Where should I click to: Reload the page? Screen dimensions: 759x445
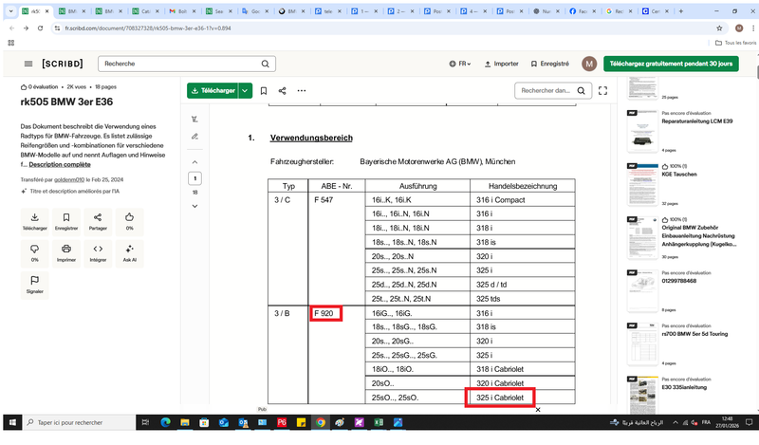coord(40,28)
